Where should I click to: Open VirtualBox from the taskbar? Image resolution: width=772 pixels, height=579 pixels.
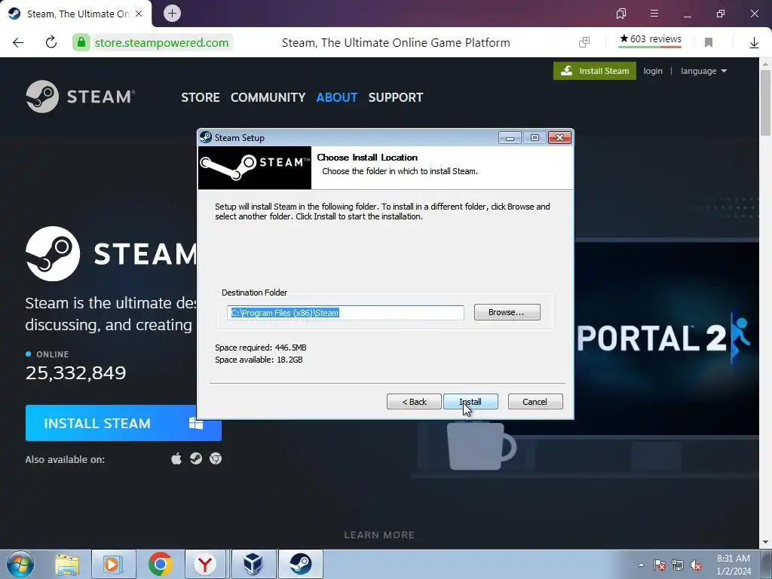[x=253, y=564]
